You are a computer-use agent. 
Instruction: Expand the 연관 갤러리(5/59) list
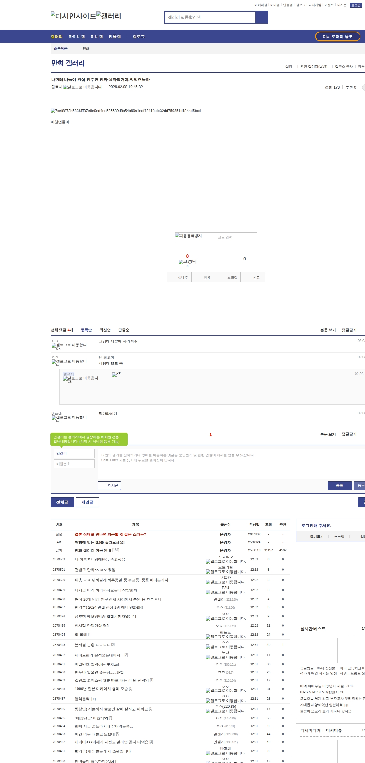(x=313, y=66)
